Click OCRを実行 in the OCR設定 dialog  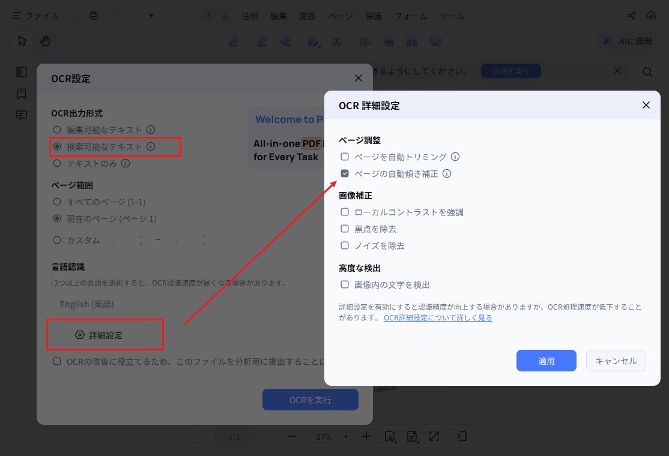pyautogui.click(x=310, y=400)
